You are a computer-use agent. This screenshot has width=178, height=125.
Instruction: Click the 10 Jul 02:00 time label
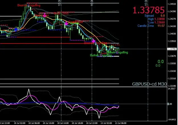(x=20, y=123)
